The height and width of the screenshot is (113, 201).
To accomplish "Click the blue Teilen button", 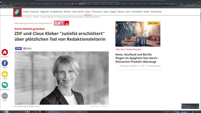I will coord(19,49).
